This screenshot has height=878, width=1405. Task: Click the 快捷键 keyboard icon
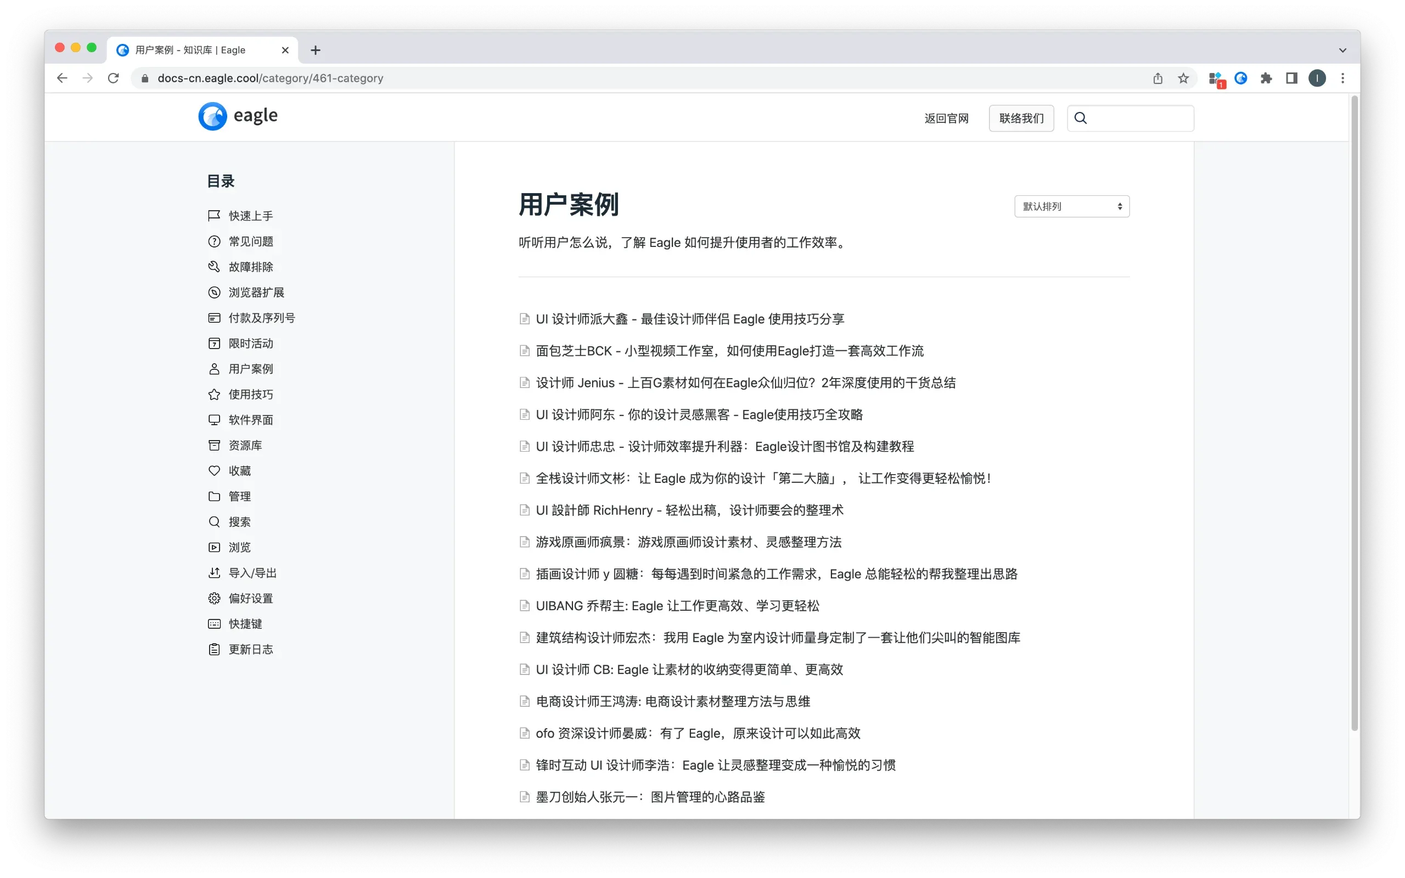click(214, 624)
